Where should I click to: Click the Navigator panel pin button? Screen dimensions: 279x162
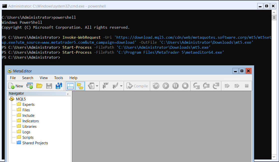coord(68,94)
